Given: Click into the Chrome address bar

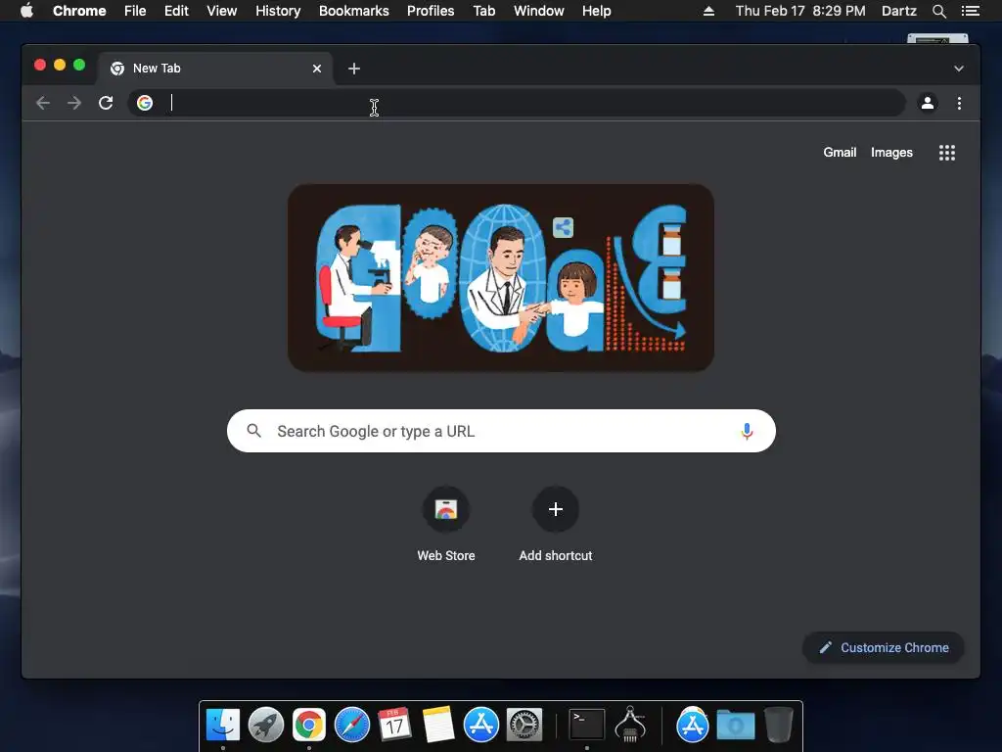Looking at the screenshot, I should (x=517, y=103).
